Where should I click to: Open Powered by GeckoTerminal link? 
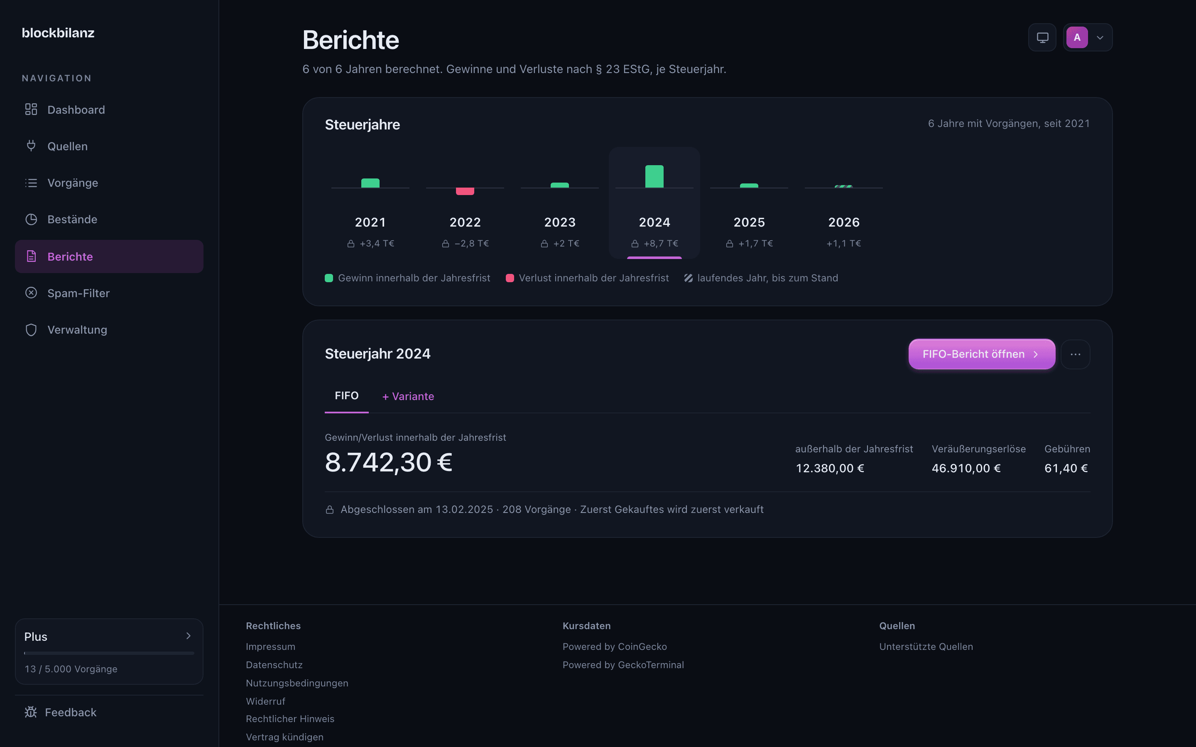point(623,665)
